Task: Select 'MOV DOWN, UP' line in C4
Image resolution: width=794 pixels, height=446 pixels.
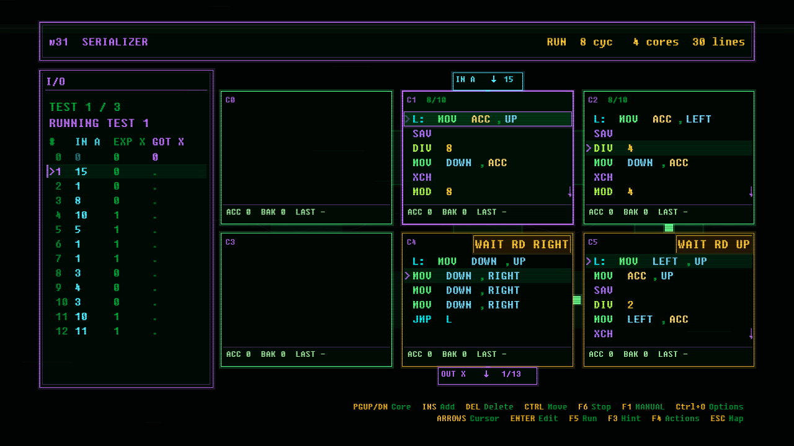Action: coord(488,261)
